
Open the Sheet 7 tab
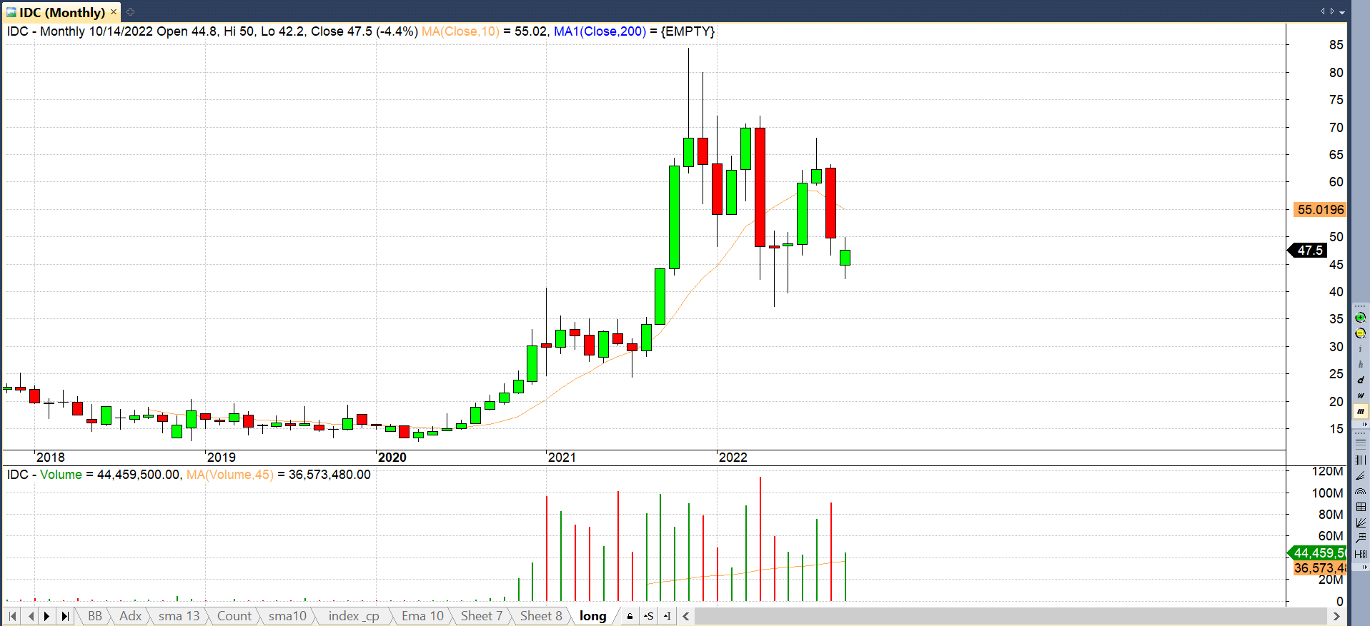(x=482, y=616)
